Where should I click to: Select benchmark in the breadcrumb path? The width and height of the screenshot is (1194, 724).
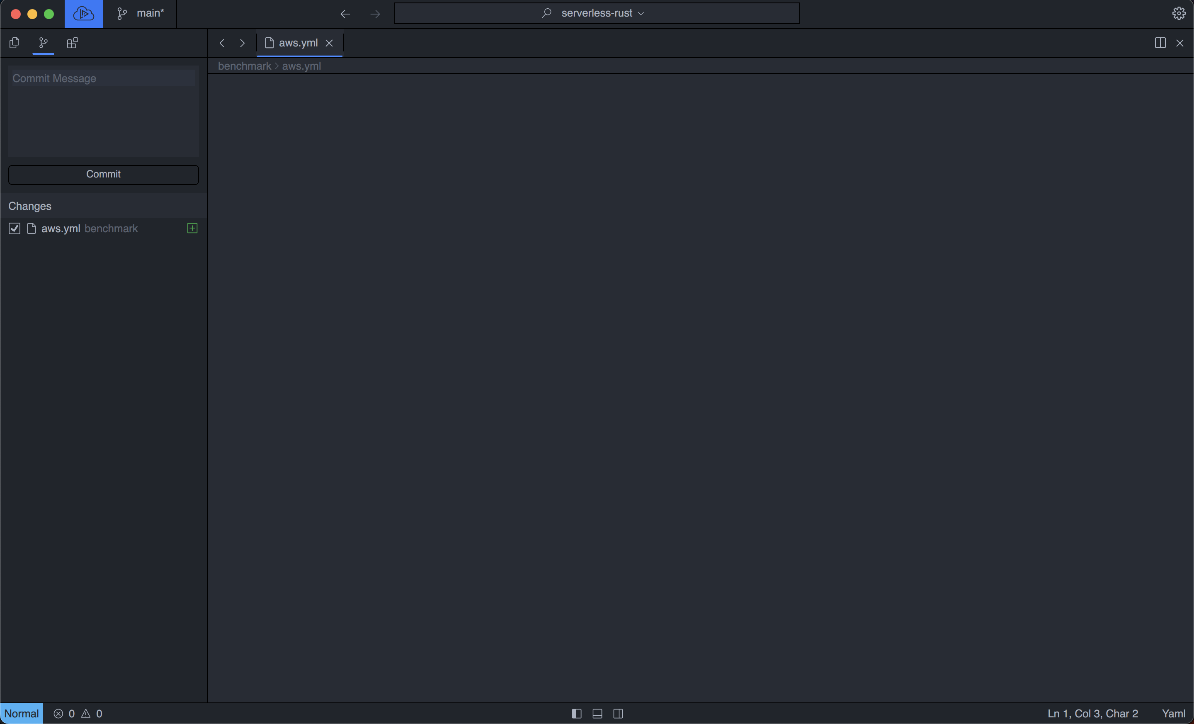point(244,66)
